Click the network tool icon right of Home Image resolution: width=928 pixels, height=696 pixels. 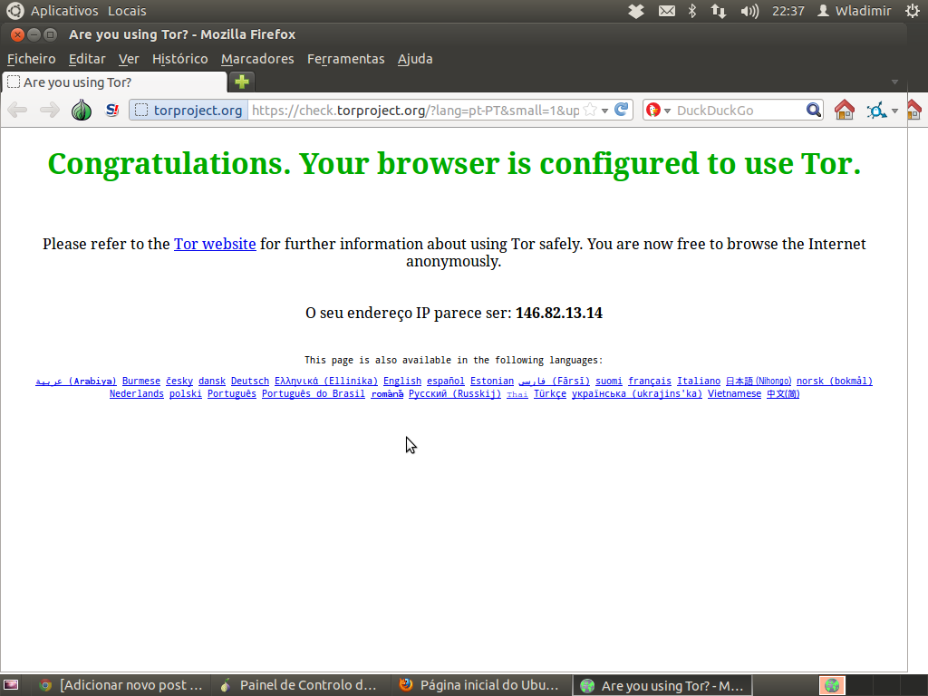(876, 110)
